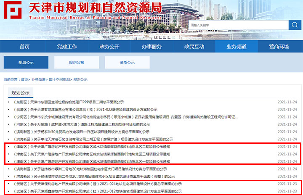Viewport: 303px width, 195px height.
Task: Open 武清区 津武(挂)2021-022 居住项目 notice
Action: pyautogui.click(x=85, y=109)
